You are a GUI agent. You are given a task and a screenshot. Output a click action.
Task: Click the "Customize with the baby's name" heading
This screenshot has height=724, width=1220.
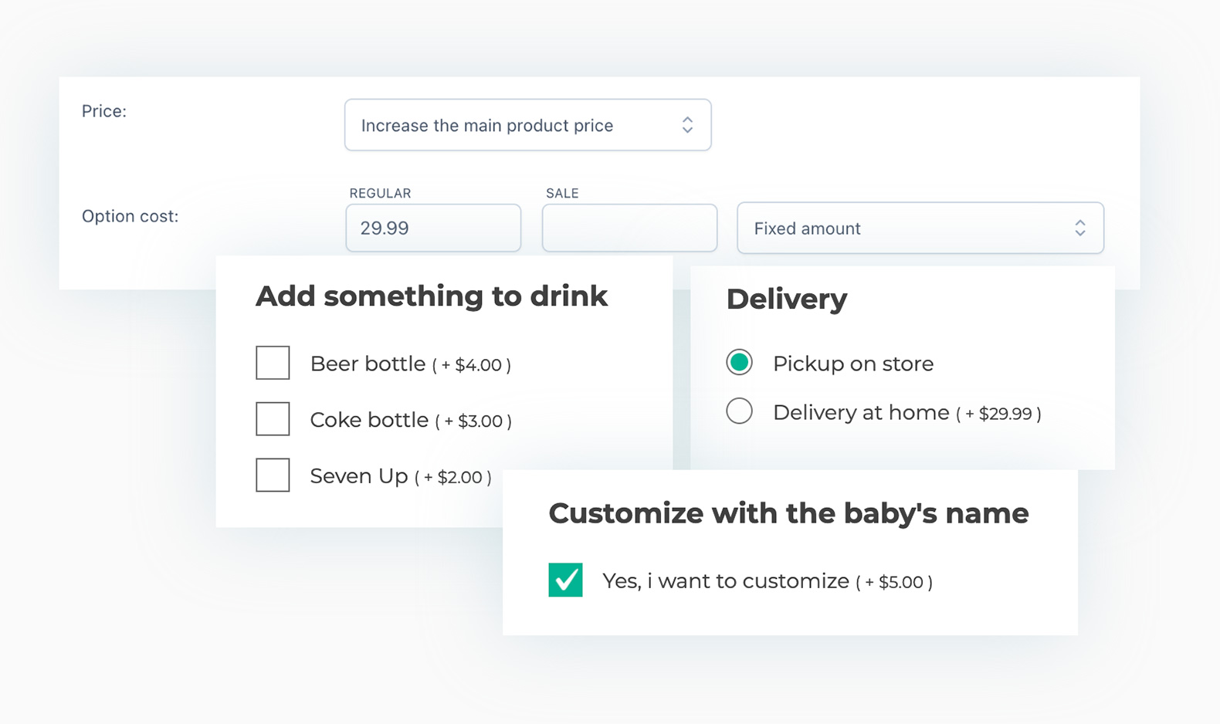pyautogui.click(x=788, y=513)
